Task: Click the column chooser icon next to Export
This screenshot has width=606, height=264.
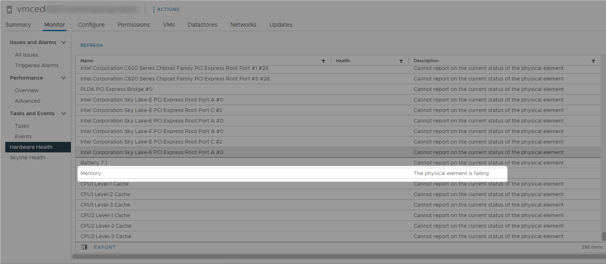Action: pos(84,247)
